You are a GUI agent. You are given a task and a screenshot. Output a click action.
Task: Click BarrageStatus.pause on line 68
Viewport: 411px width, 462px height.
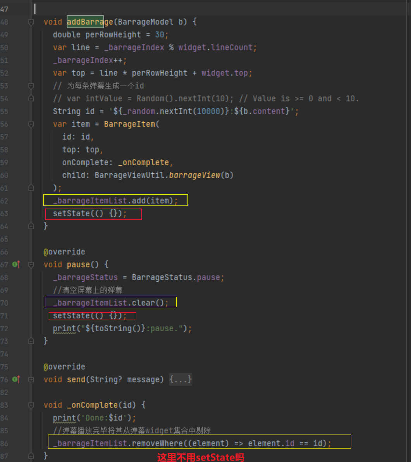pyautogui.click(x=176, y=277)
